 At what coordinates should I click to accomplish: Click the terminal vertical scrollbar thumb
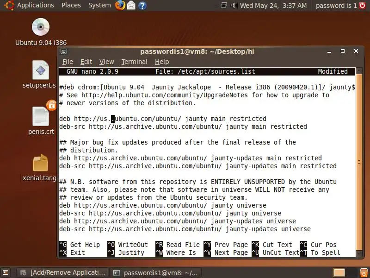(359, 162)
